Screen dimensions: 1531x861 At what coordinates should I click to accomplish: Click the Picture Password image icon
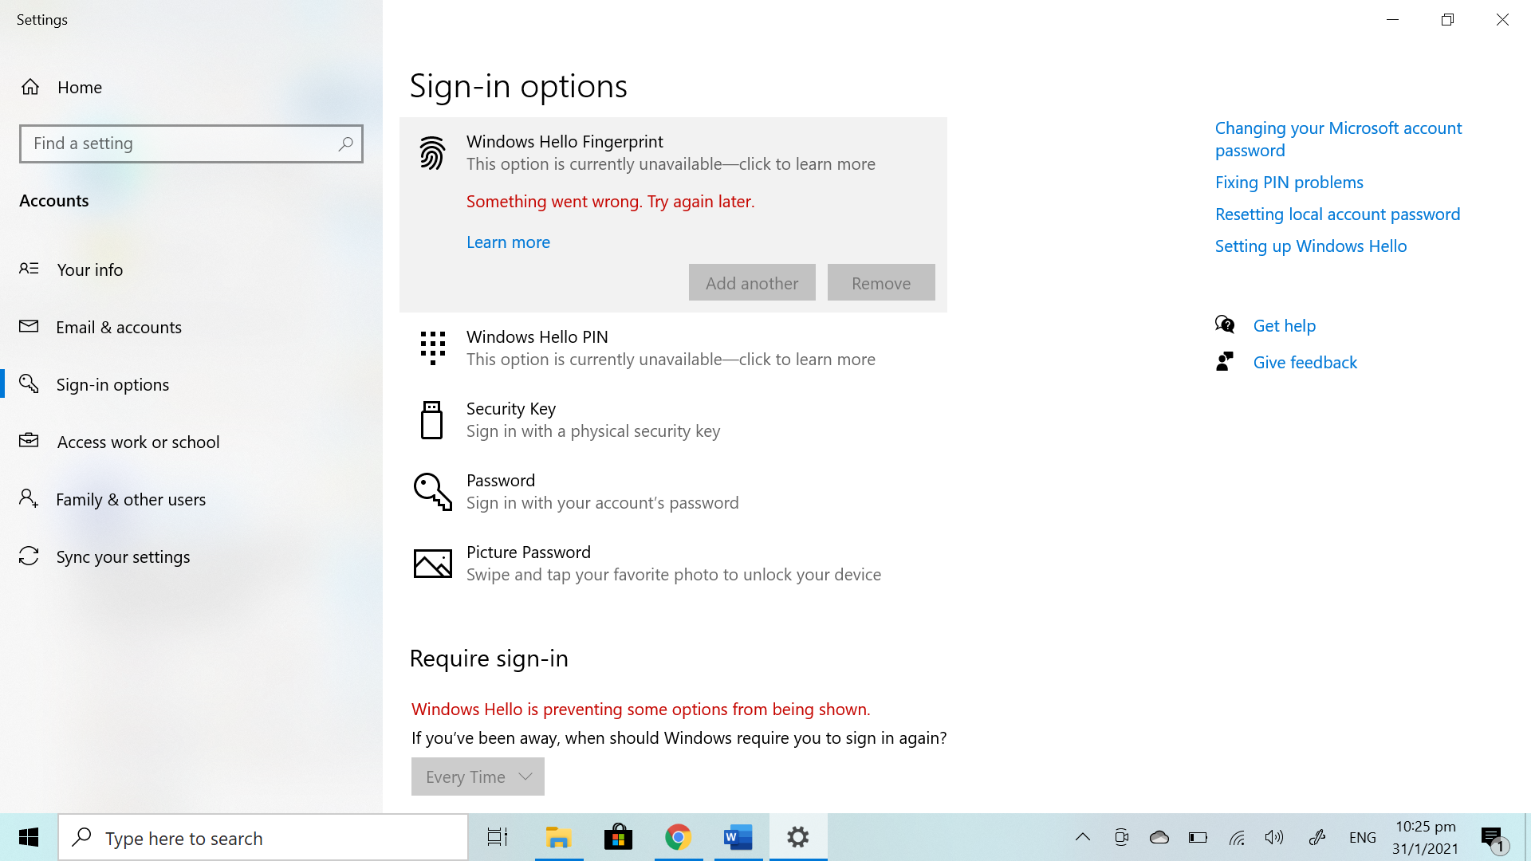432,563
